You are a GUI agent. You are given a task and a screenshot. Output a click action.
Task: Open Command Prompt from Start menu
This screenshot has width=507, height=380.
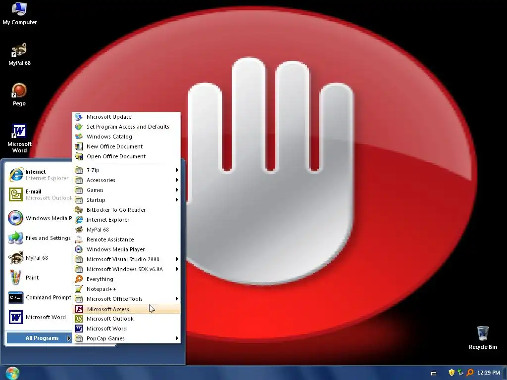point(39,297)
